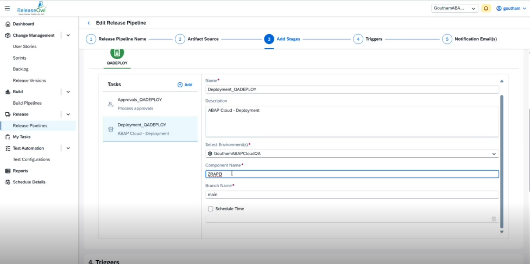Open the notifications bell icon
The width and height of the screenshot is (530, 264).
486,8
